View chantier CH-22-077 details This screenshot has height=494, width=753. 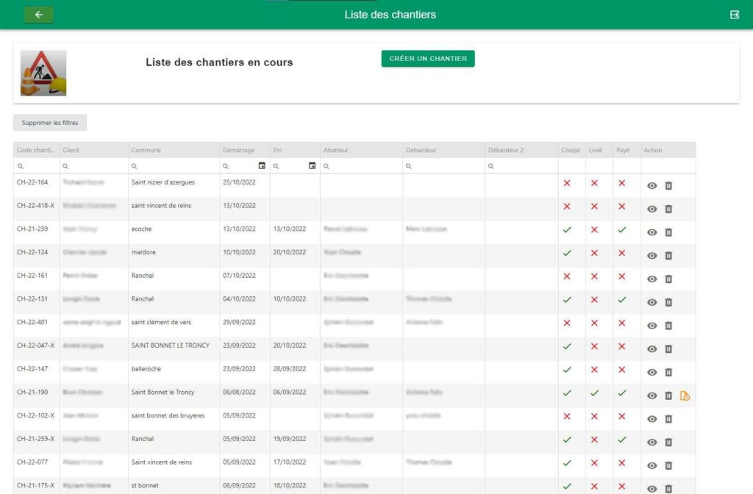tap(652, 465)
